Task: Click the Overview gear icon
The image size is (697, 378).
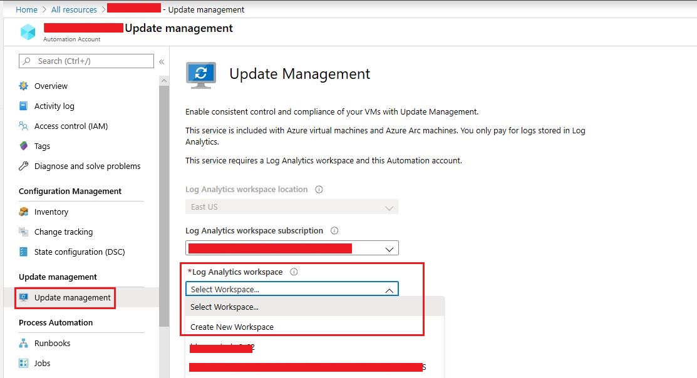Action: 24,86
